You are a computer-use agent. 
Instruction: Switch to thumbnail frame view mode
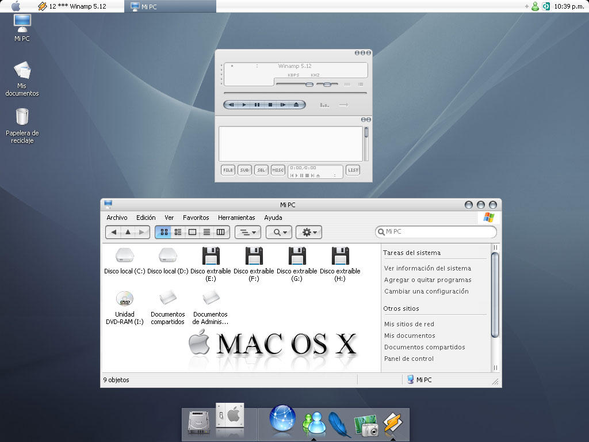[192, 233]
